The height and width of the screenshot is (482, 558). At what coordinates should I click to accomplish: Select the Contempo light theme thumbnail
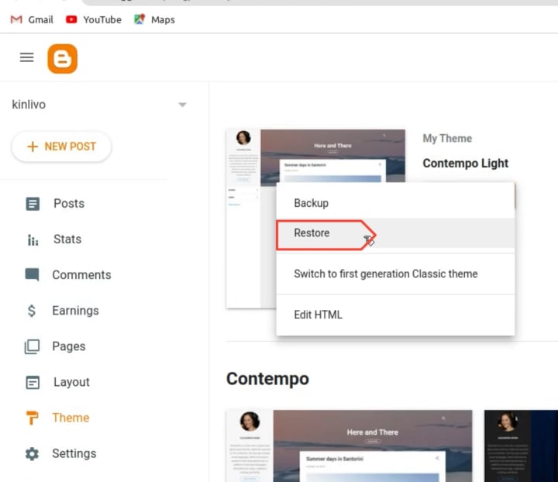click(349, 446)
